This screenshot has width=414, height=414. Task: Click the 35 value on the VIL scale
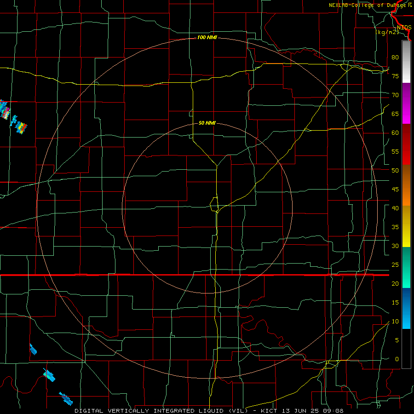395,227
